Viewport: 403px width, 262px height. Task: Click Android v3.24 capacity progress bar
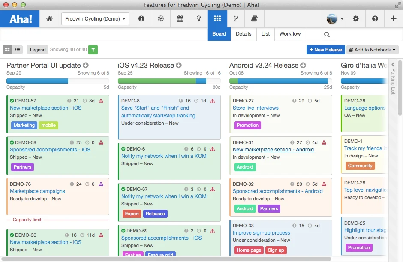(x=281, y=81)
